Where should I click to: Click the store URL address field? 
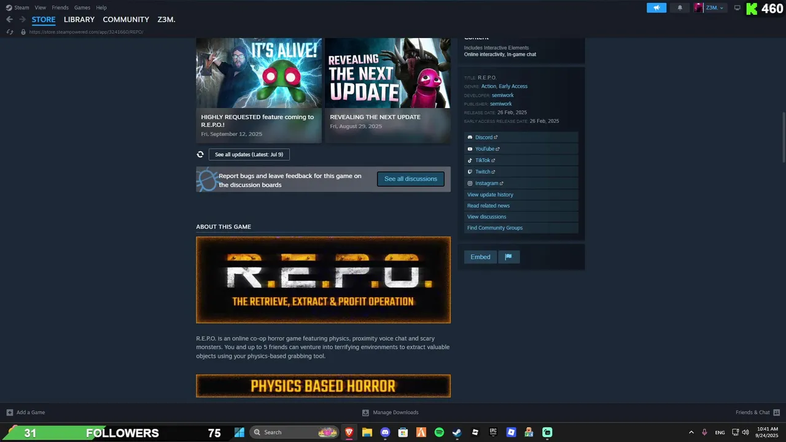click(86, 32)
